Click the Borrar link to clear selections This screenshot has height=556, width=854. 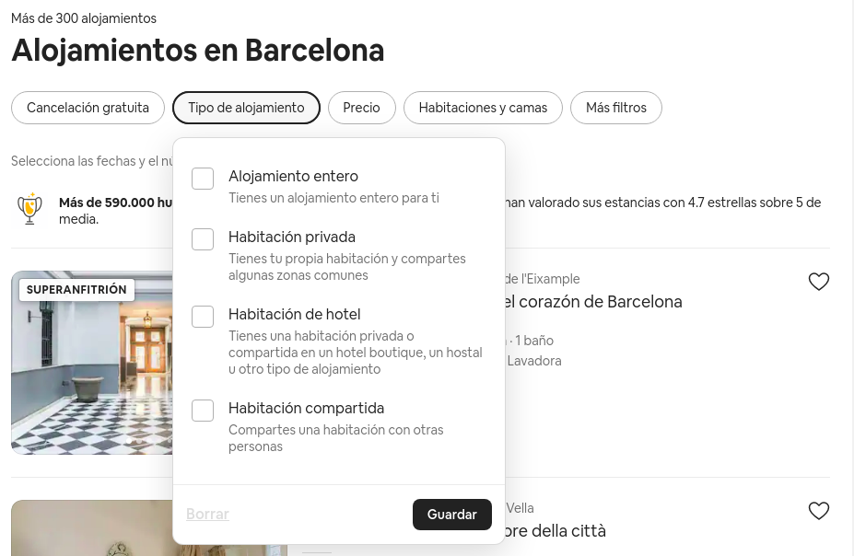(207, 515)
